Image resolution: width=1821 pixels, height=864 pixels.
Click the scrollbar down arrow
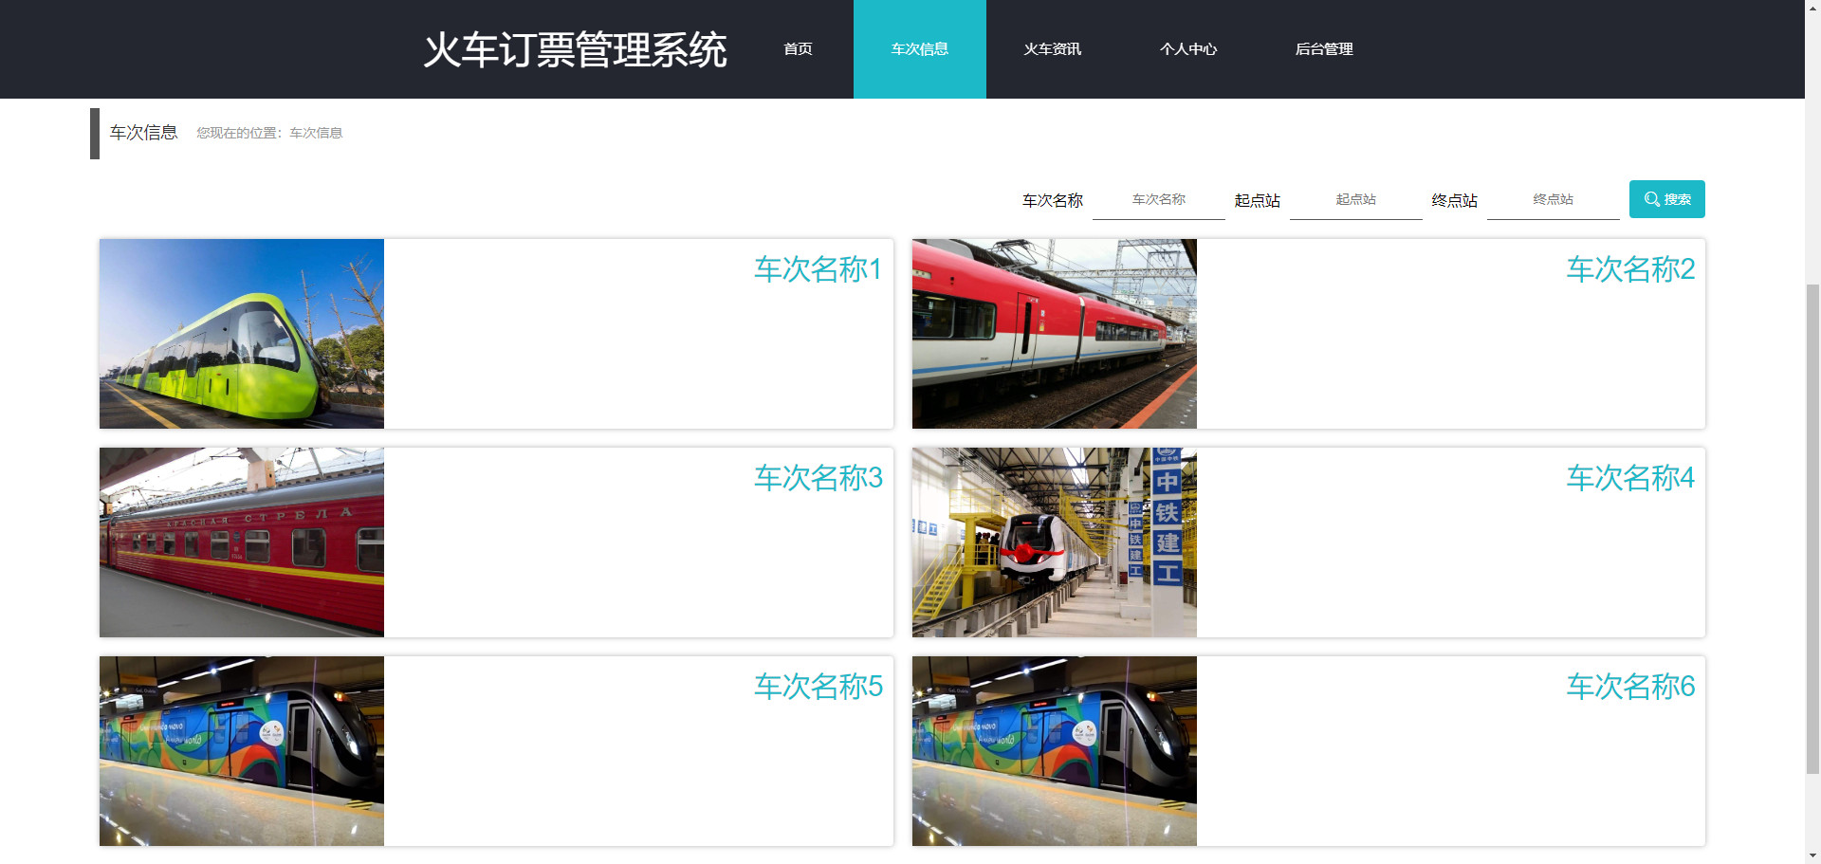[x=1812, y=855]
